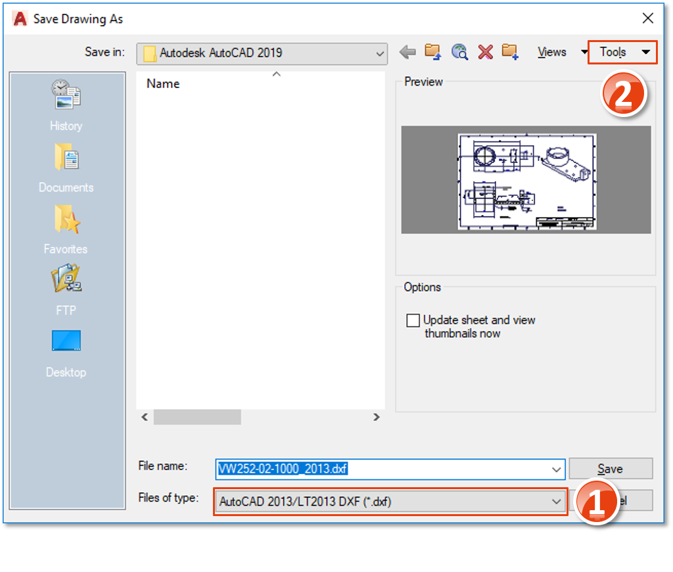The height and width of the screenshot is (572, 673).
Task: Click the Search the Web icon
Action: click(459, 53)
